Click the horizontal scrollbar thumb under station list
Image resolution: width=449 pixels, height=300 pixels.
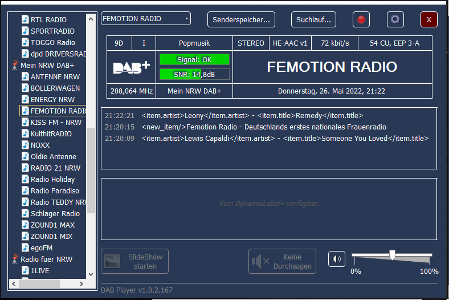39,283
